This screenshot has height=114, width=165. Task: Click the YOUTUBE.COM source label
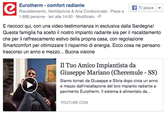[x=74, y=102]
